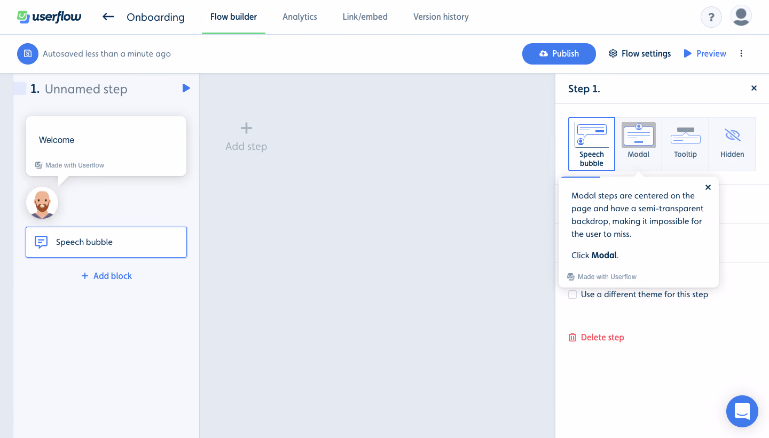Dismiss the Modal tutorial tooltip
The width and height of the screenshot is (769, 438).
click(x=708, y=187)
